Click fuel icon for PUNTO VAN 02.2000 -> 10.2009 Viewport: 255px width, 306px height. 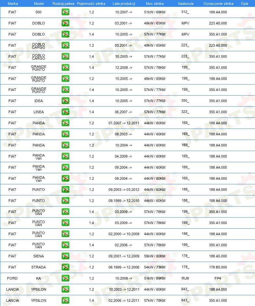[65, 234]
